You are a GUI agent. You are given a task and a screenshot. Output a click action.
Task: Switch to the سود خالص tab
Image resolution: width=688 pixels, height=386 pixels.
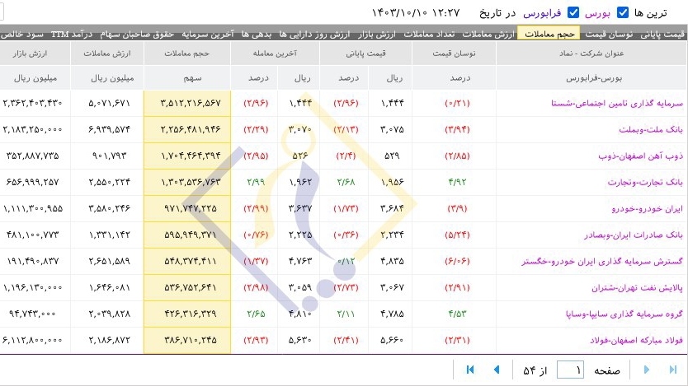point(22,34)
